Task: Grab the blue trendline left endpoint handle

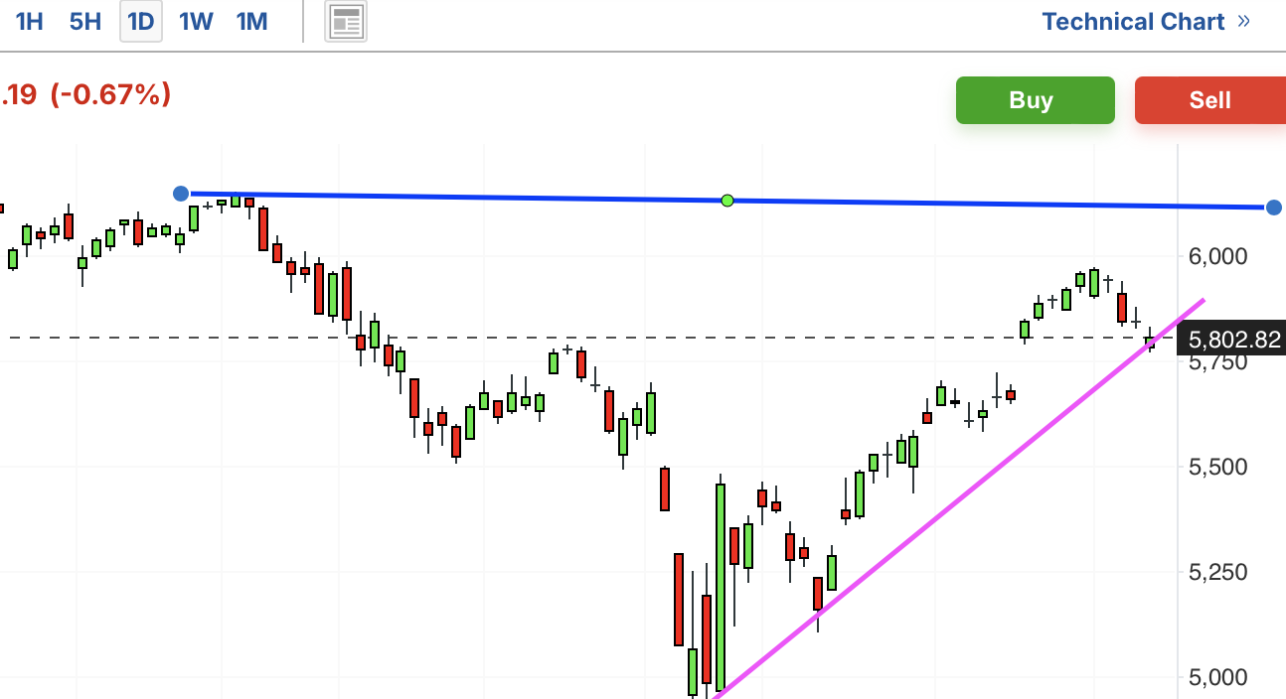Action: [181, 194]
